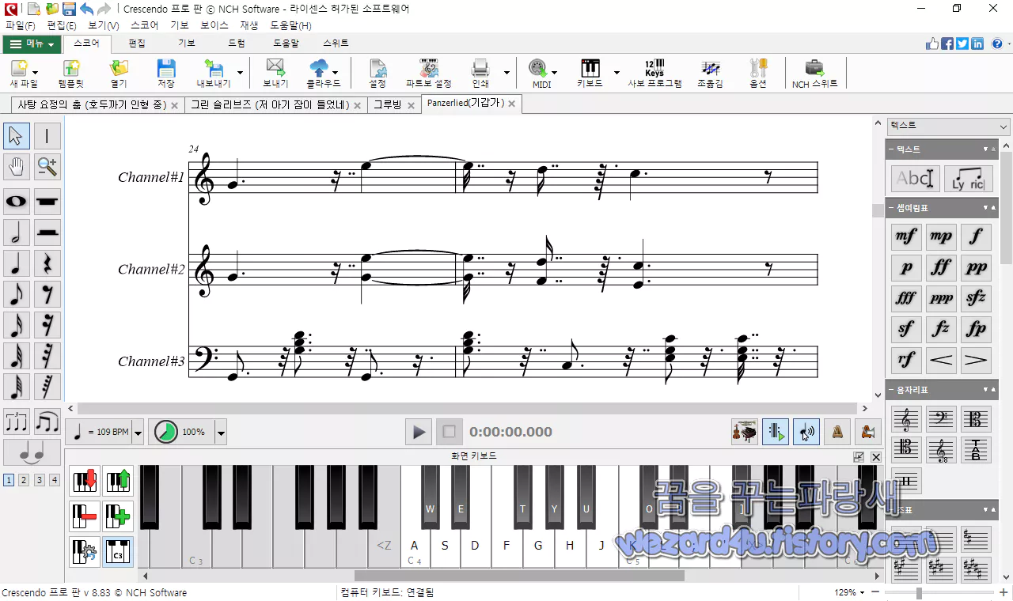Toggle note sound on click button
Viewport: 1013px width, 601px height.
[x=806, y=432]
